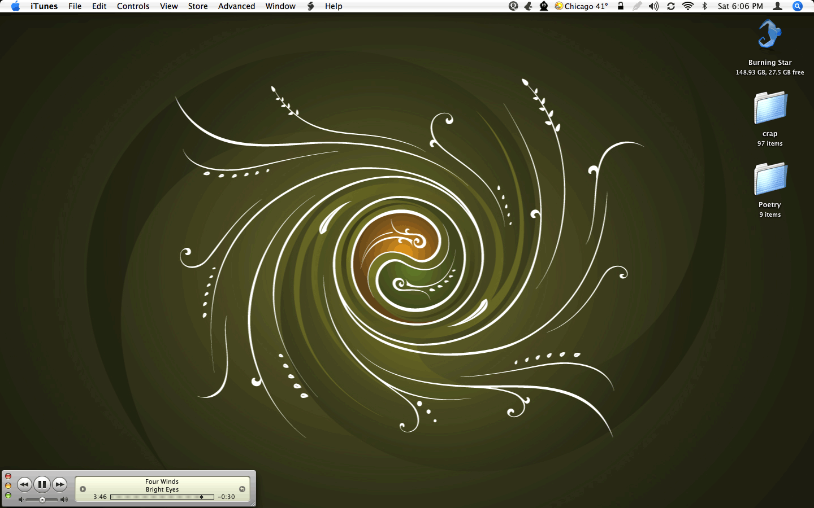814x508 pixels.
Task: Skip to the next track with the fast-forward button
Action: (x=60, y=484)
